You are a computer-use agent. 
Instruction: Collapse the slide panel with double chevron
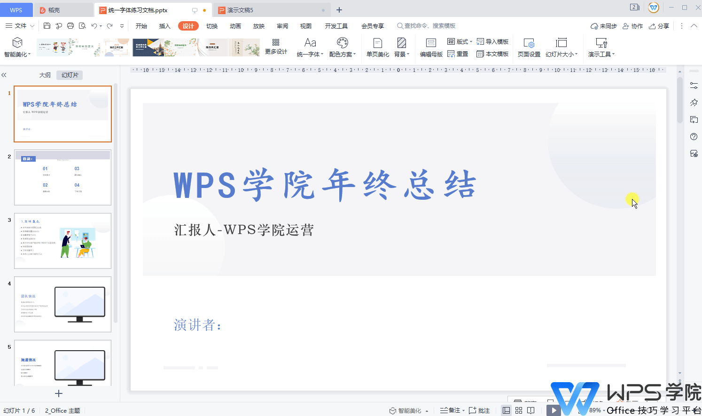pyautogui.click(x=4, y=75)
